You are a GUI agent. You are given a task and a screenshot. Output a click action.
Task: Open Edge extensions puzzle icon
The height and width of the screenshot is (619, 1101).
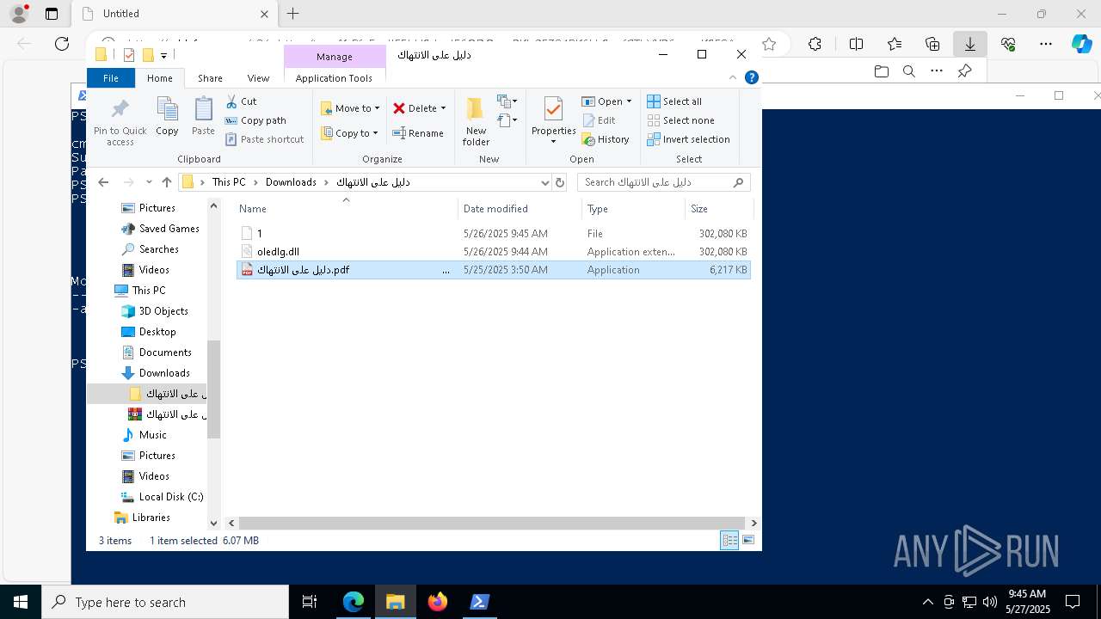pos(815,45)
